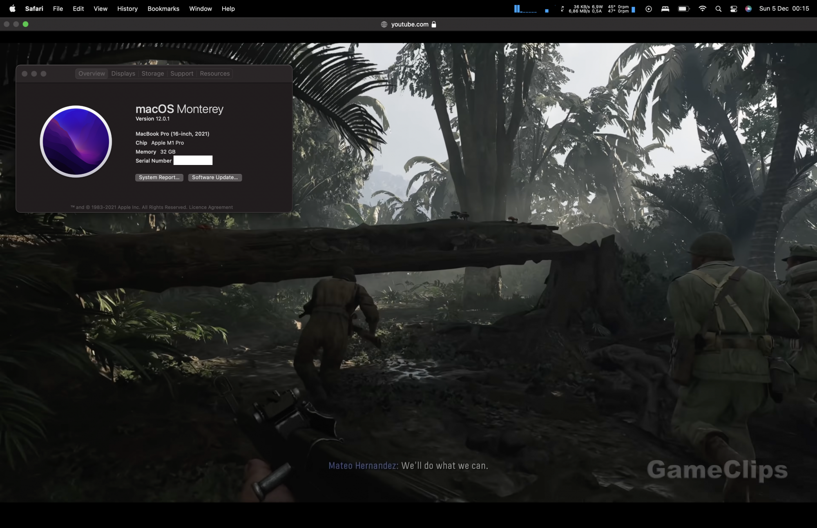
Task: Select the Resources tab
Action: click(x=215, y=74)
